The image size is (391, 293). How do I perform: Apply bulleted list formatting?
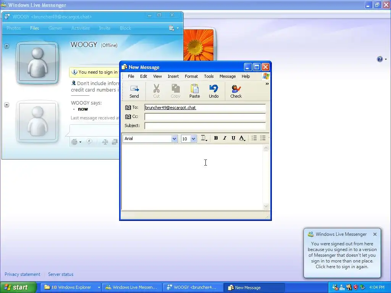(263, 138)
